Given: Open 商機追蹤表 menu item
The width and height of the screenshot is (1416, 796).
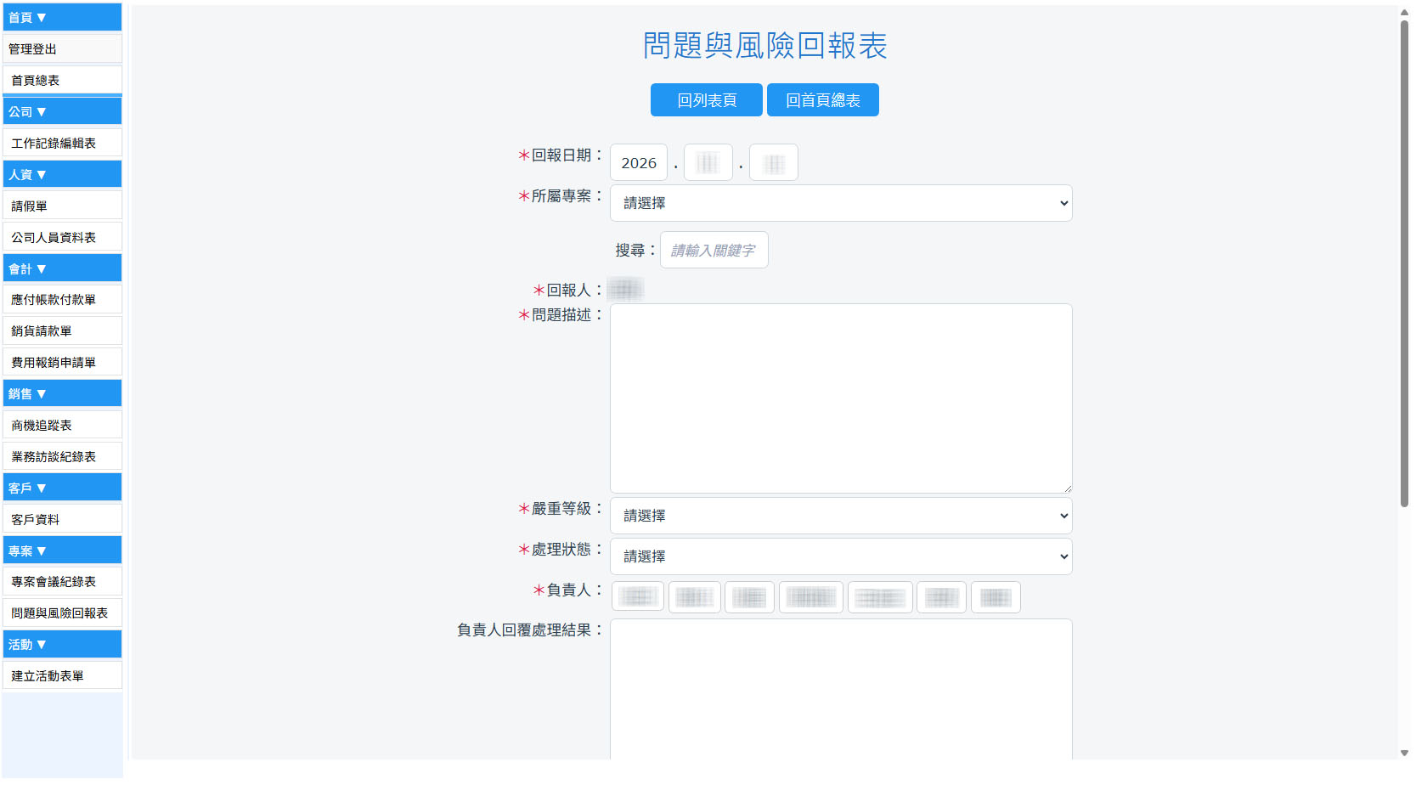Looking at the screenshot, I should pos(62,425).
